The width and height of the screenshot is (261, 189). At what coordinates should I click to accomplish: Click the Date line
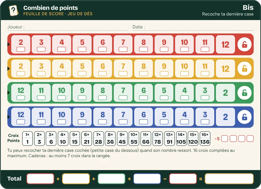[193, 27]
